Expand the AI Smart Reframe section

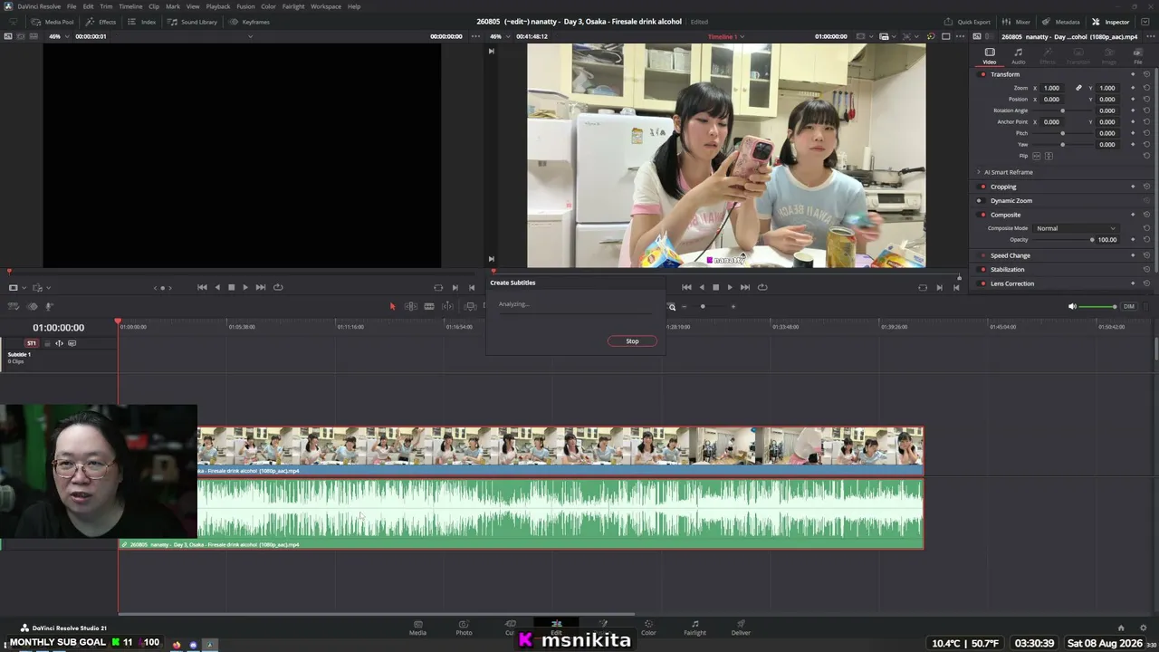point(979,172)
